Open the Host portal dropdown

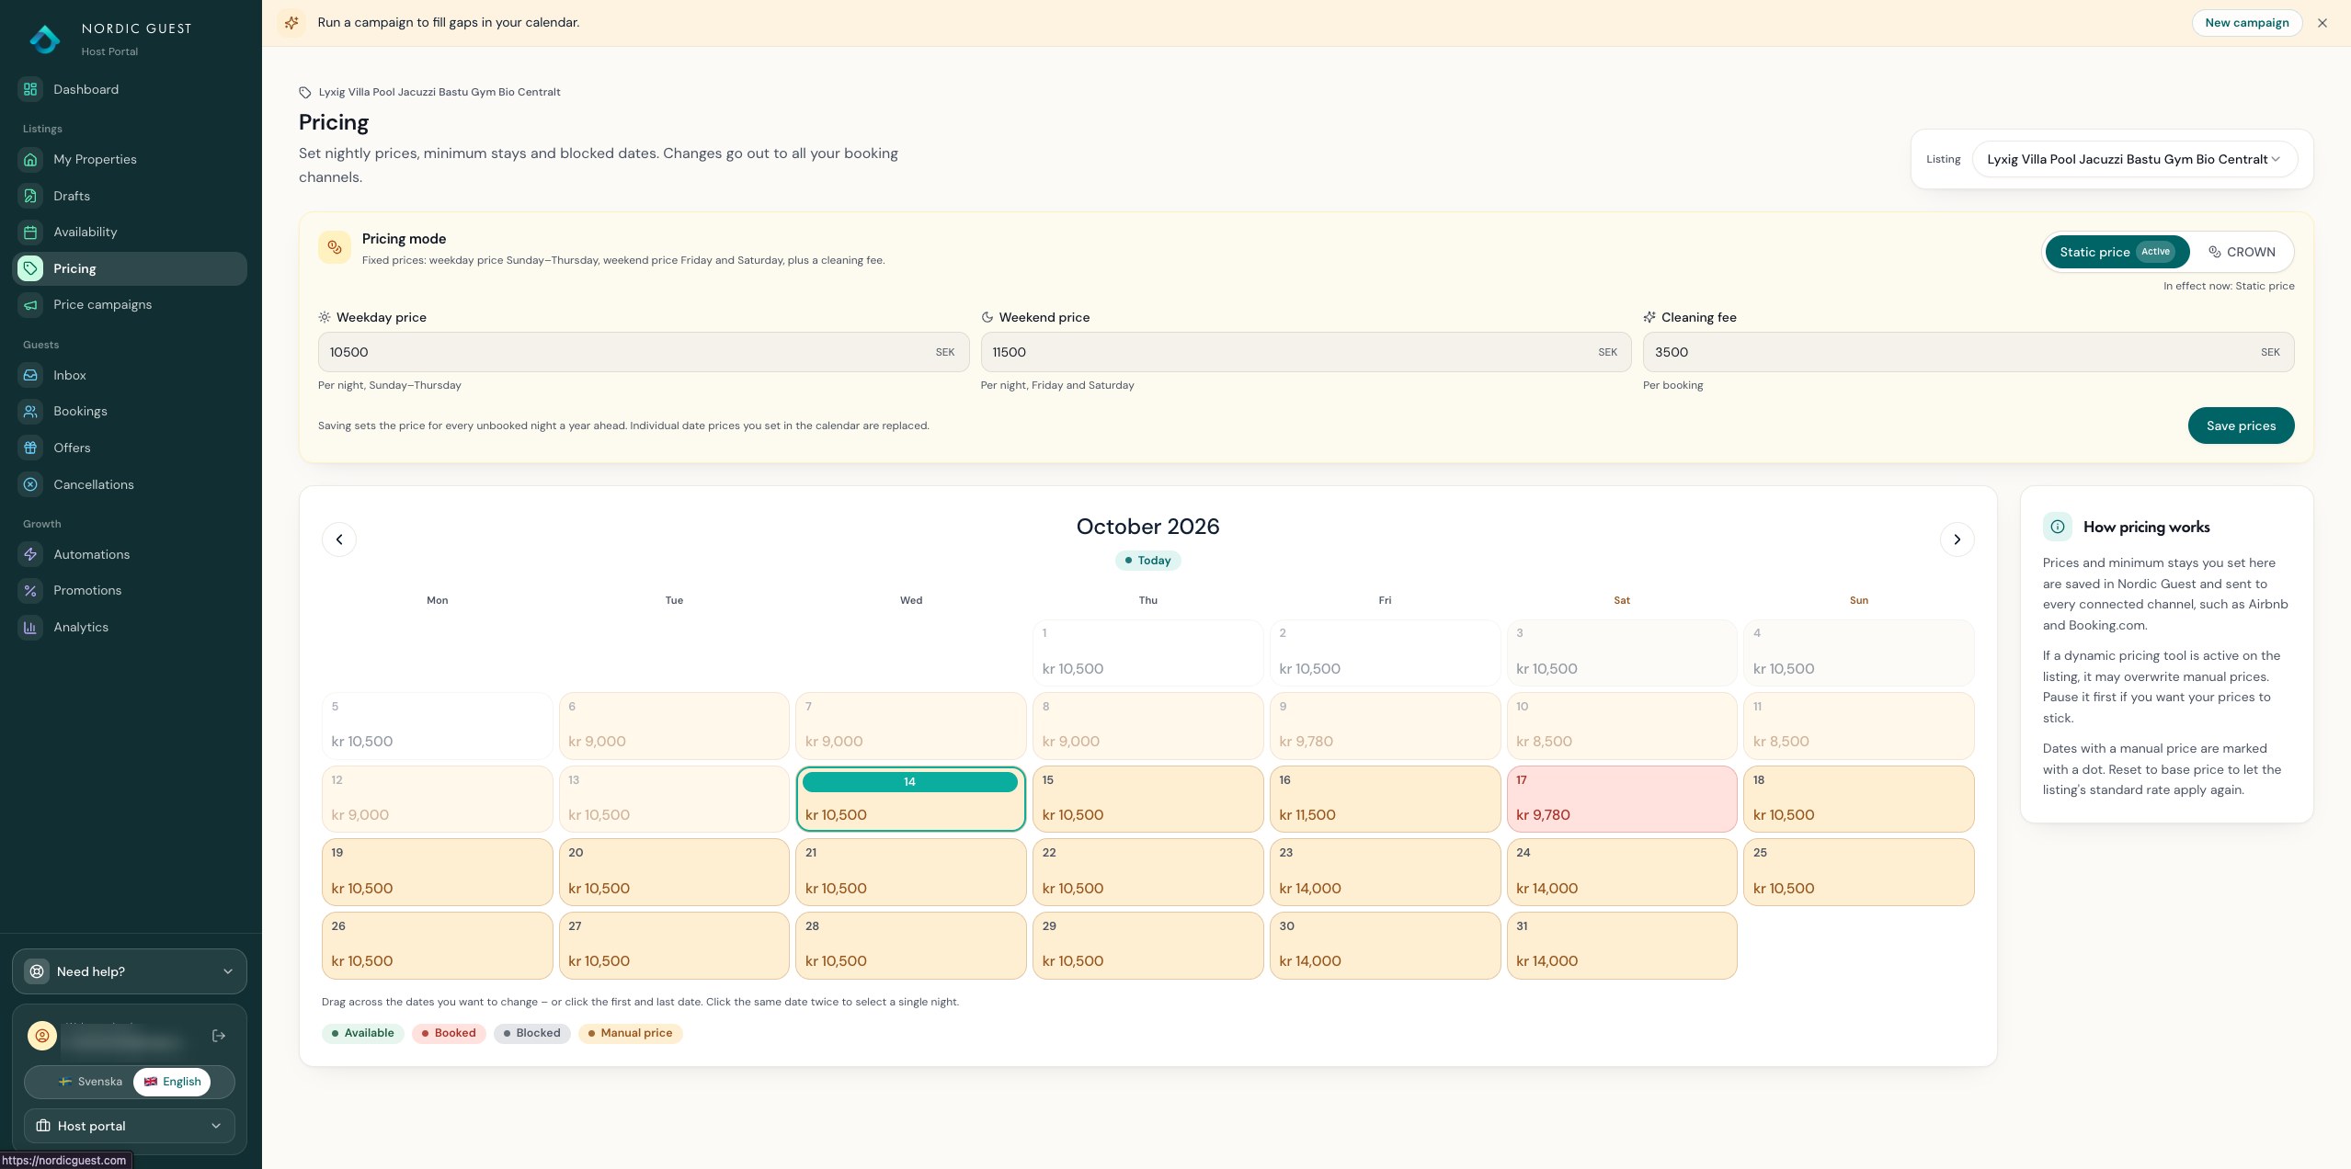(x=130, y=1126)
